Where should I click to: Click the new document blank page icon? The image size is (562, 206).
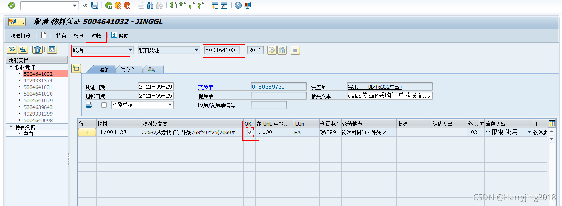point(43,35)
